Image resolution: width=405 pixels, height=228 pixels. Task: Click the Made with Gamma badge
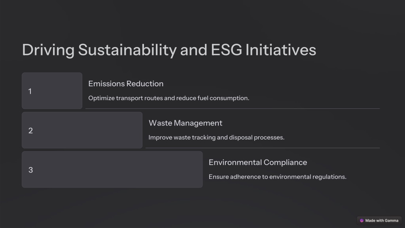click(379, 220)
